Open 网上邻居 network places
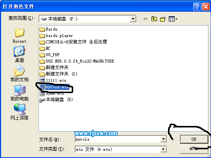Image resolution: width=211 pixels, height=158 pixels. [x=19, y=112]
